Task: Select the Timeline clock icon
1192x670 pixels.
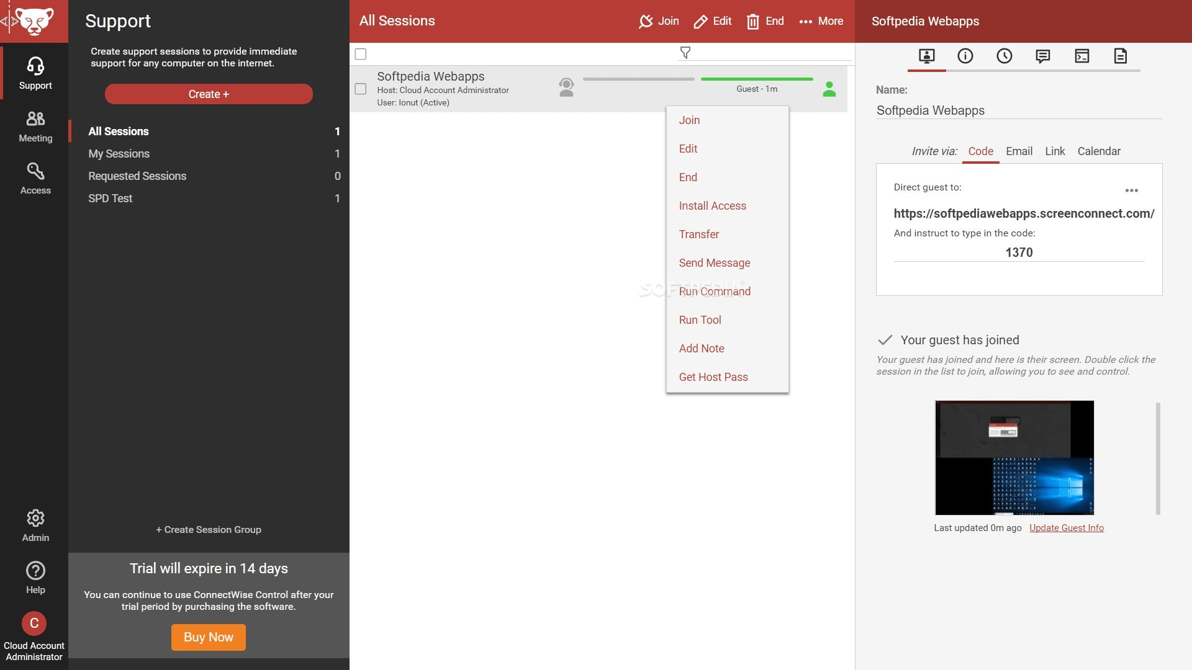Action: click(x=1005, y=56)
